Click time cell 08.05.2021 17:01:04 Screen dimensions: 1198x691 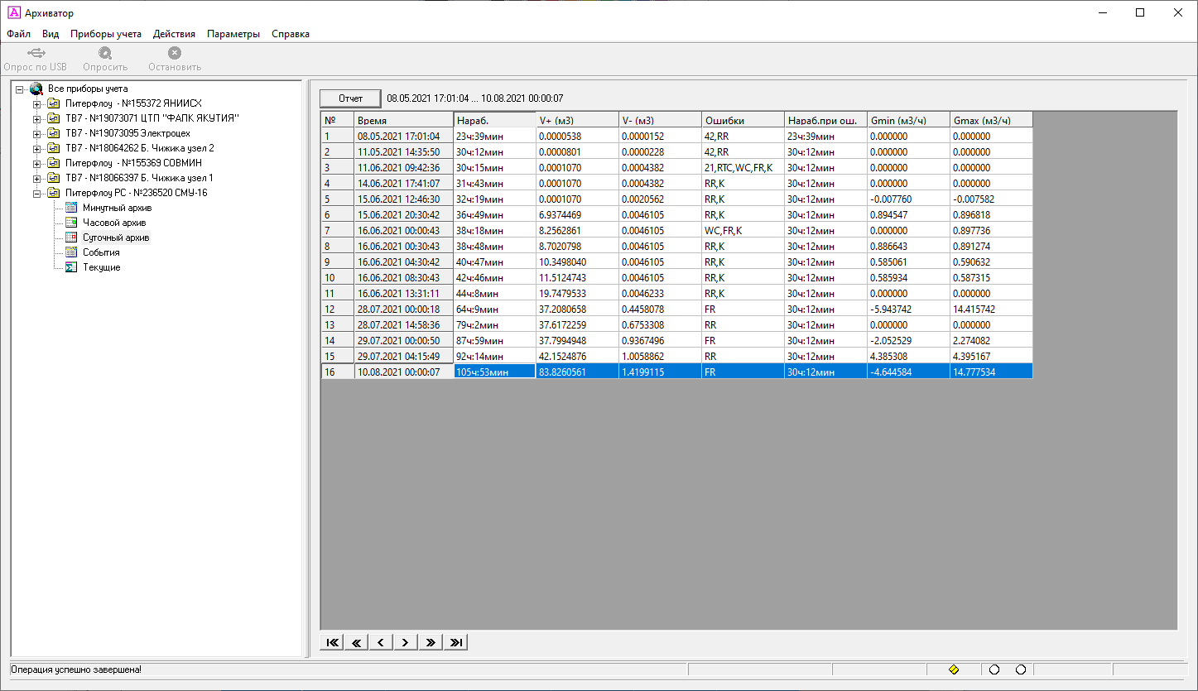point(404,136)
